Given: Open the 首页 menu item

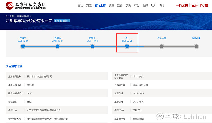Looking at the screenshot, I should pos(81,5).
